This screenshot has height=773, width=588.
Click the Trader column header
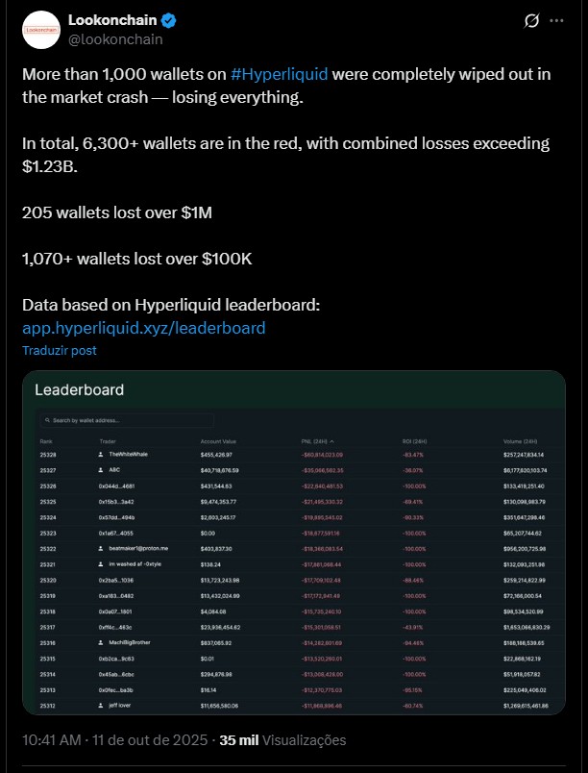click(106, 441)
